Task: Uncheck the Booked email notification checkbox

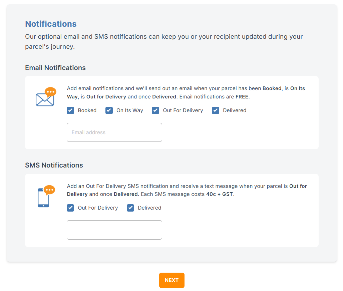Action: tap(70, 110)
